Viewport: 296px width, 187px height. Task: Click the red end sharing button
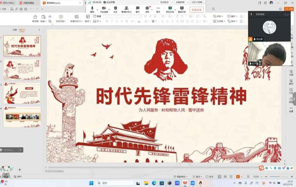tap(196, 10)
